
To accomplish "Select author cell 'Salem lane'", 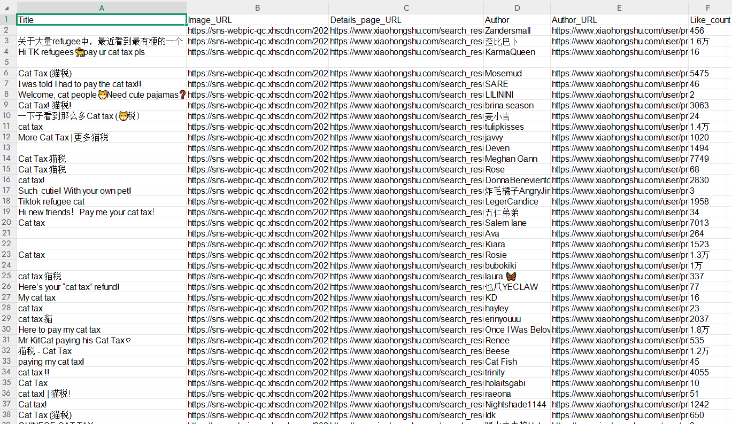I will 517,223.
